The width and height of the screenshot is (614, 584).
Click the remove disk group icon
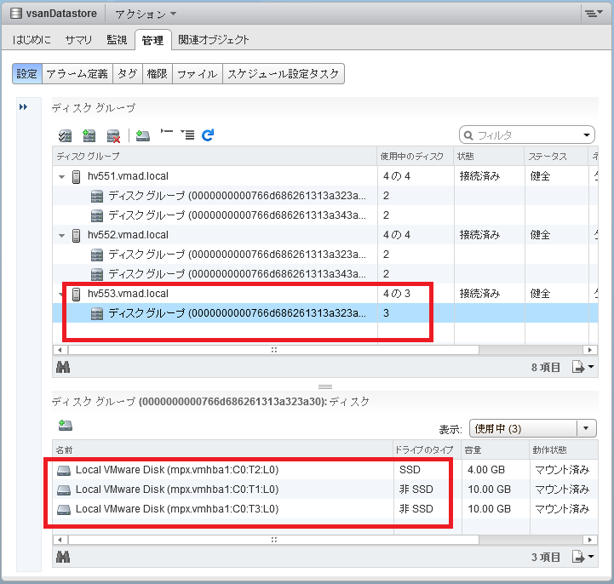(x=113, y=136)
